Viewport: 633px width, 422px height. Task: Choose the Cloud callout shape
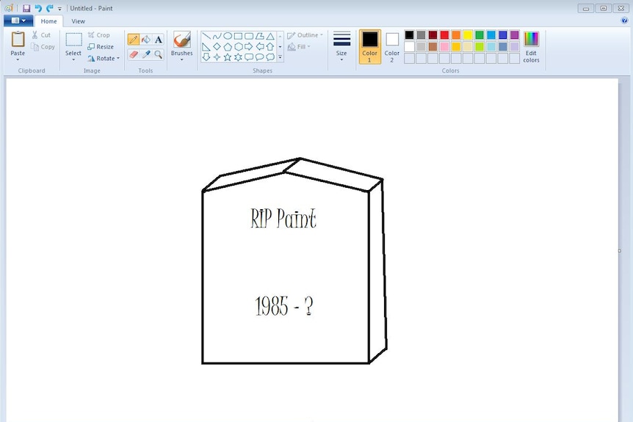click(x=270, y=57)
